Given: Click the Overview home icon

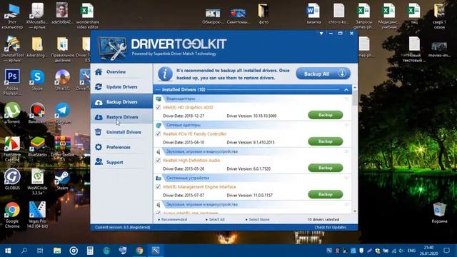Looking at the screenshot, I should [99, 71].
